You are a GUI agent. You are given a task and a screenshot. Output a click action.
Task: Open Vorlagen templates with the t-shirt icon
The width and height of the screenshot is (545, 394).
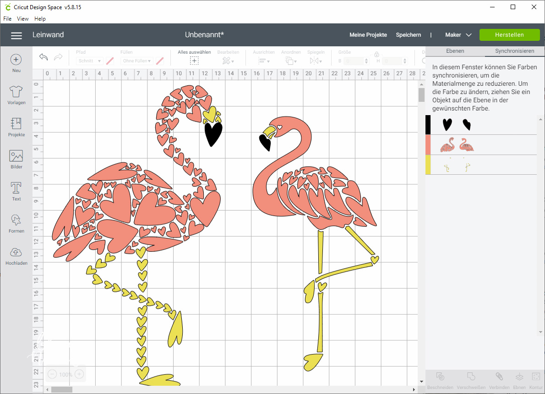(x=16, y=92)
